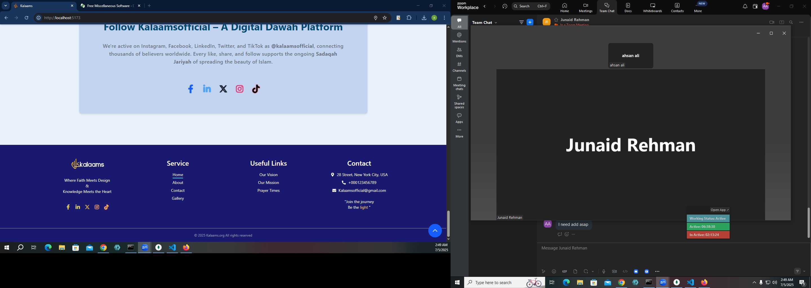Insert code snippet icon
Viewport: 811px width, 288px height.
pos(625,272)
